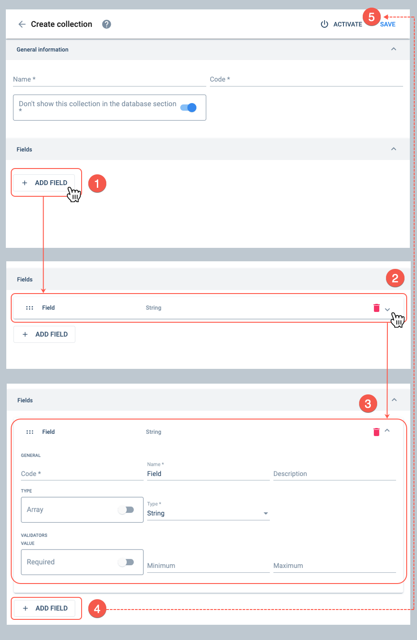This screenshot has width=417, height=640.
Task: Click the collection Name input field
Action: click(x=109, y=79)
